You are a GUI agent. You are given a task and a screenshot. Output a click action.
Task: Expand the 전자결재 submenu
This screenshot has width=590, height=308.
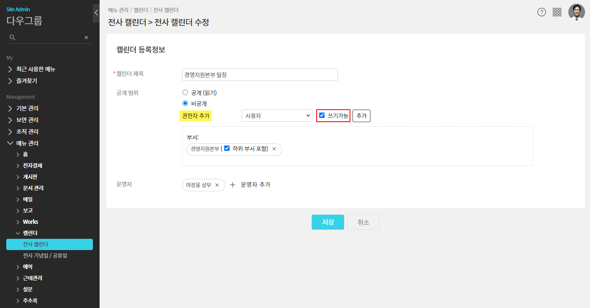tap(32, 165)
